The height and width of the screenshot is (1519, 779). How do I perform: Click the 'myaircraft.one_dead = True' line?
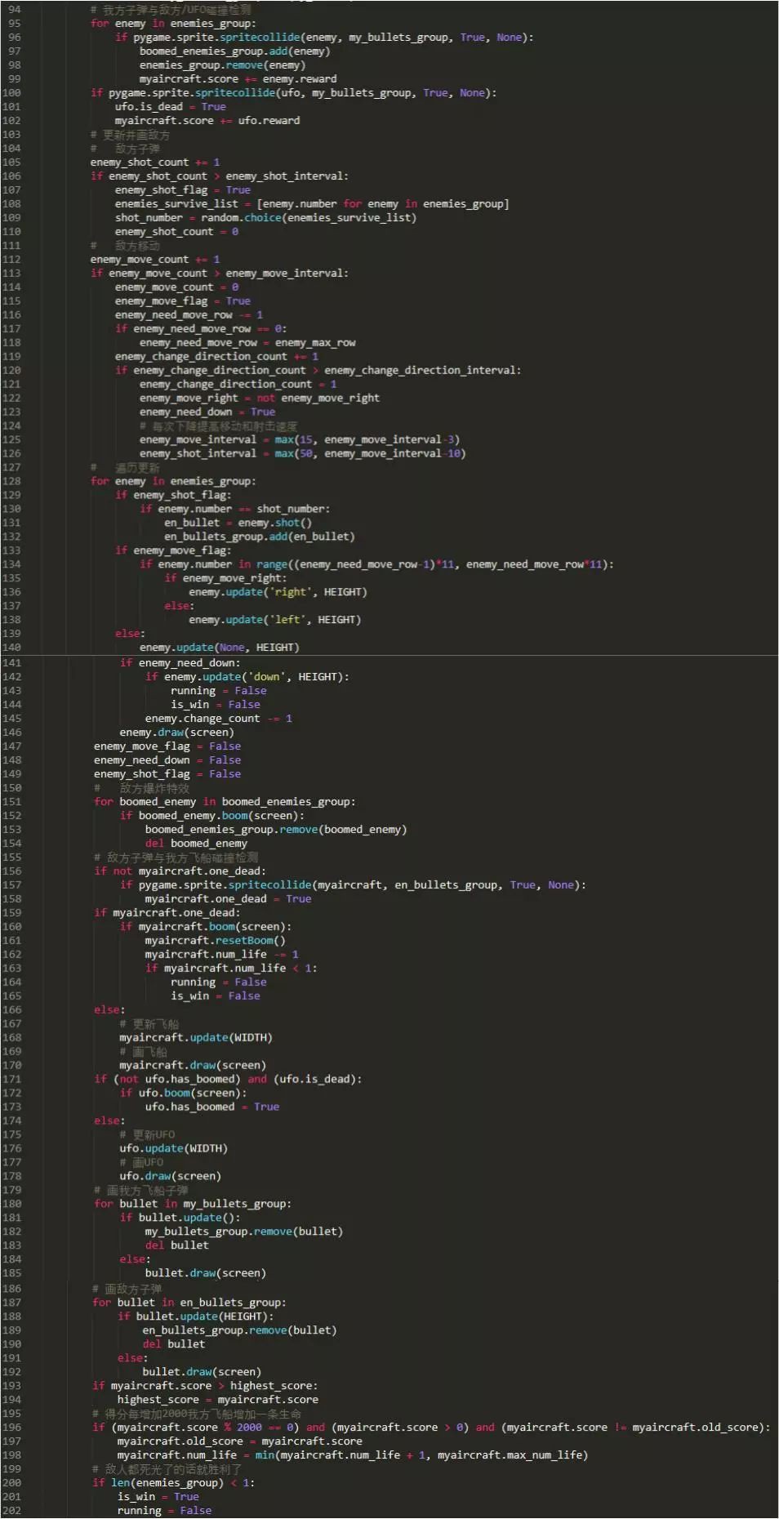coord(228,899)
